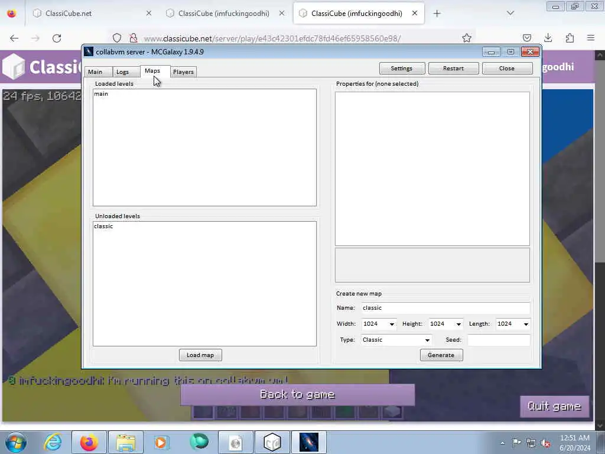Viewport: 605px width, 454px height.
Task: Click the green globe taskbar icon
Action: (199, 442)
